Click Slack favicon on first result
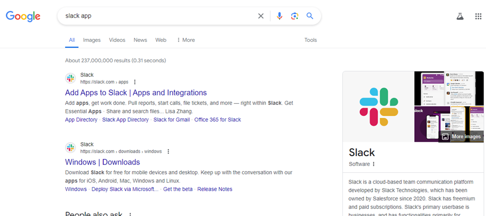The height and width of the screenshot is (216, 486). 70,78
